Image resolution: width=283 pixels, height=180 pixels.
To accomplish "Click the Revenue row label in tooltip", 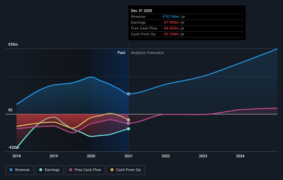I will (138, 16).
